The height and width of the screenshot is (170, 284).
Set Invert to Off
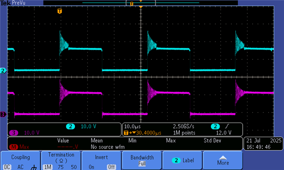(x=111, y=167)
